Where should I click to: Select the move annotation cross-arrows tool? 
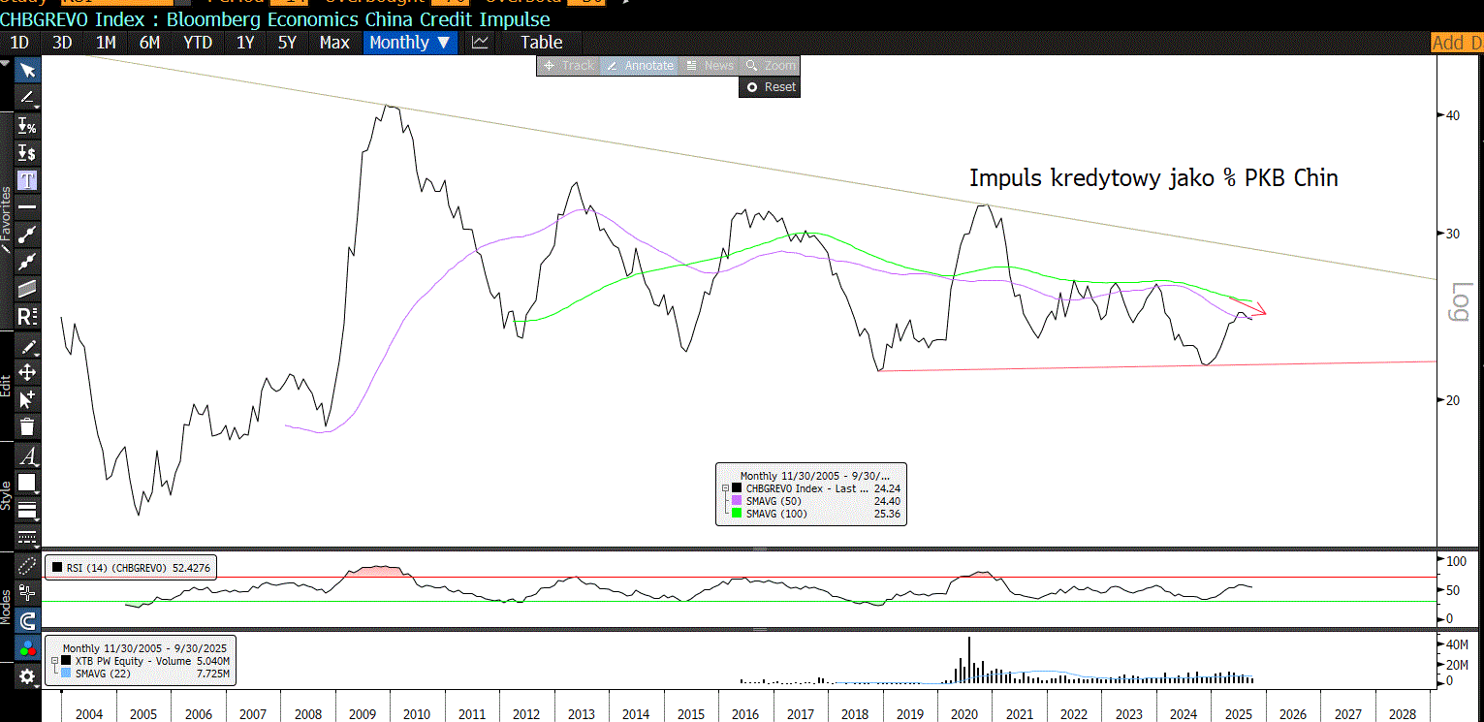click(x=27, y=372)
